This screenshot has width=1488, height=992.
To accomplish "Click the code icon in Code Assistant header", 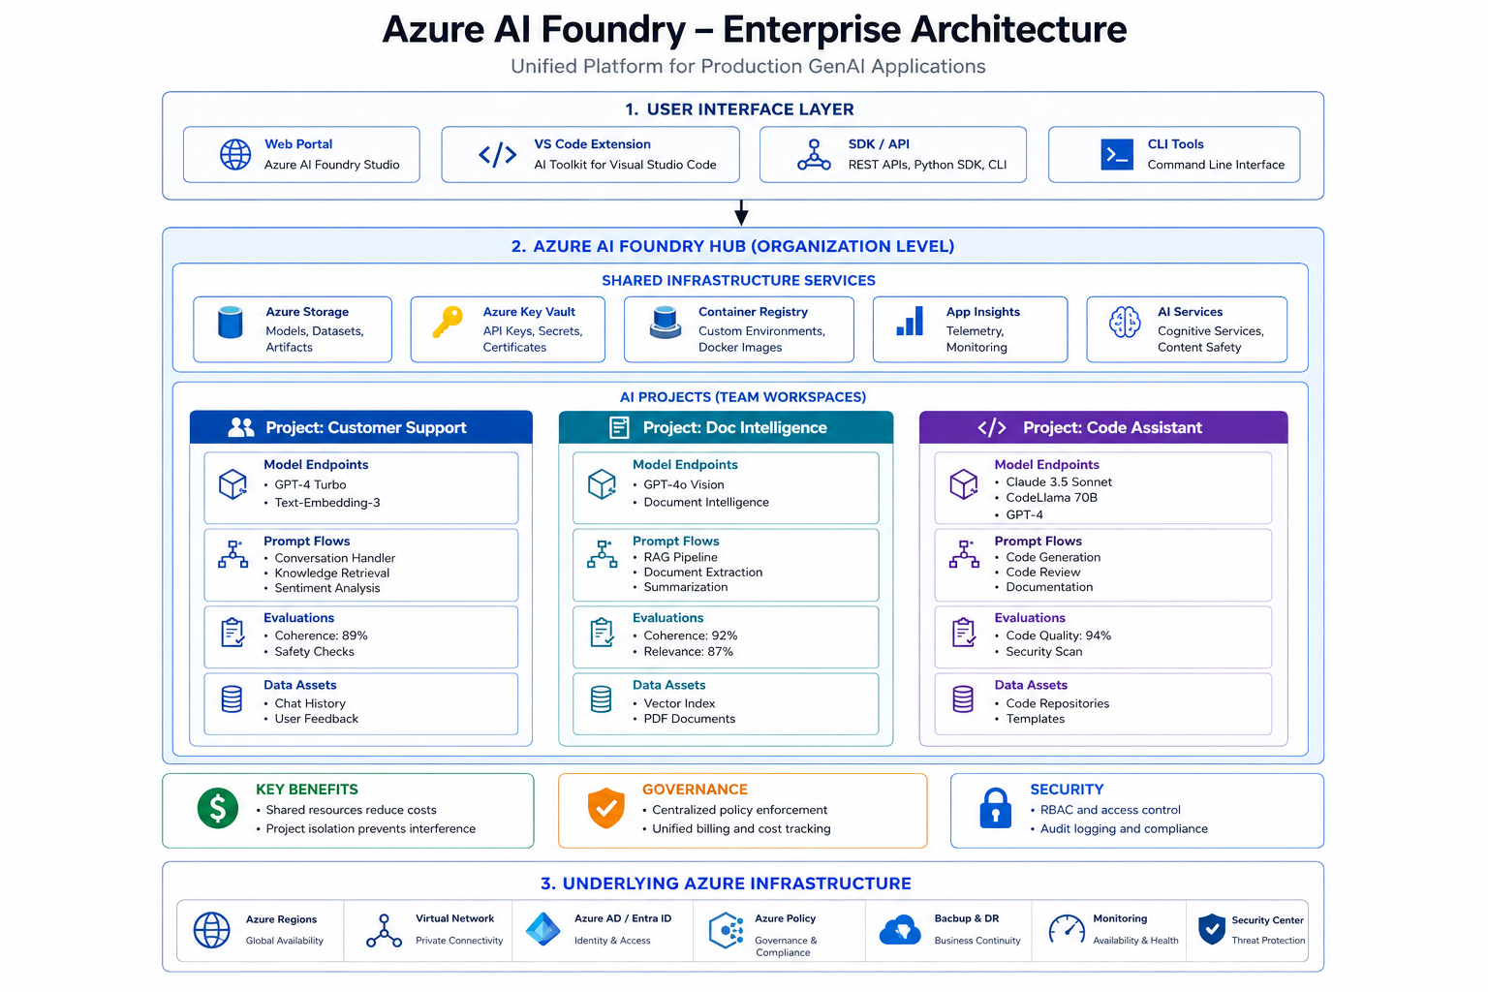I will [x=992, y=427].
